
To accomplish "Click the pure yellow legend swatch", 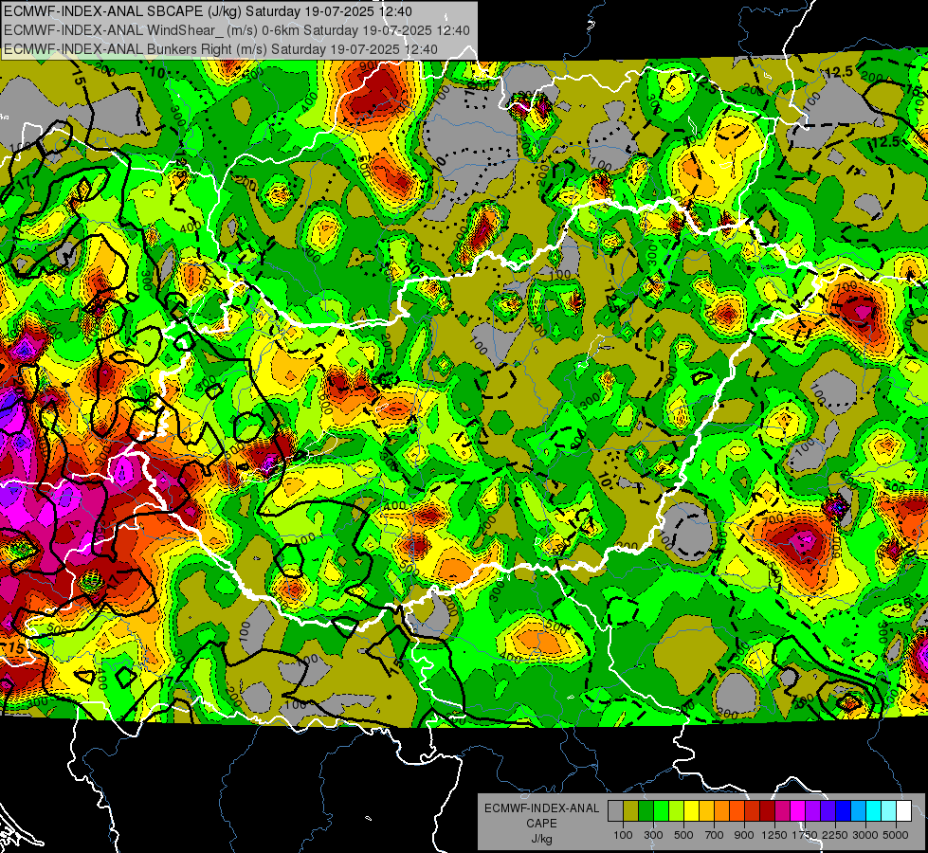I will click(692, 811).
